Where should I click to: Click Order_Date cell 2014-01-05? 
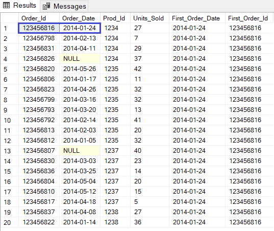pyautogui.click(x=80, y=141)
